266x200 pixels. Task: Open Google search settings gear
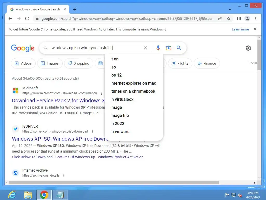click(x=248, y=48)
